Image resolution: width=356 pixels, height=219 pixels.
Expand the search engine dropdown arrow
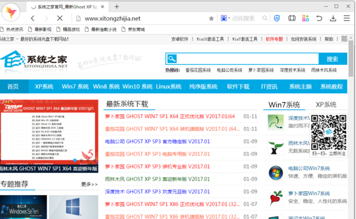tap(229, 18)
